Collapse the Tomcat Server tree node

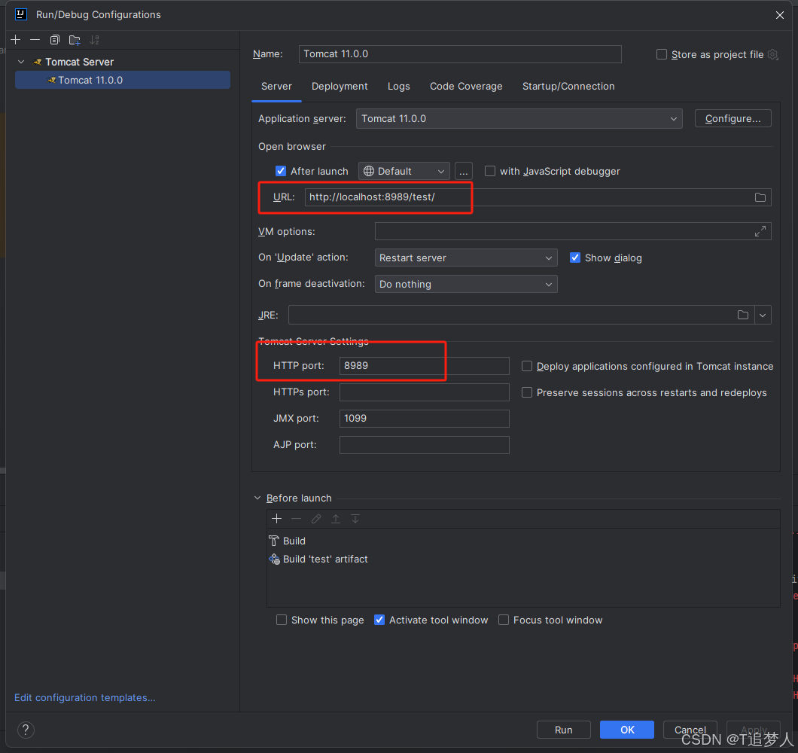pyautogui.click(x=21, y=62)
